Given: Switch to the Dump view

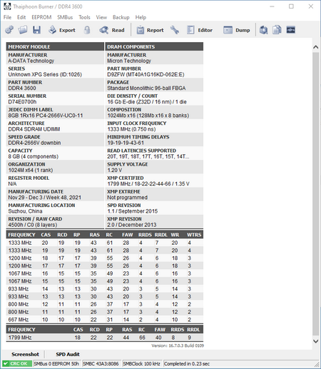Looking at the screenshot, I should 237,30.
